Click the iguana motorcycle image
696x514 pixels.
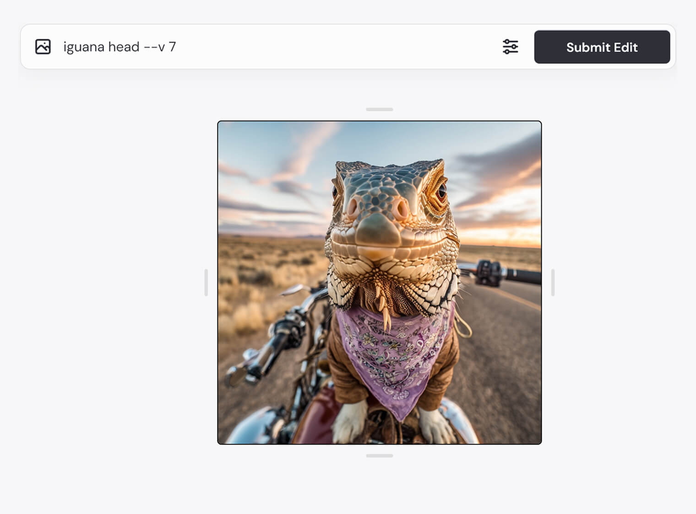tap(380, 283)
